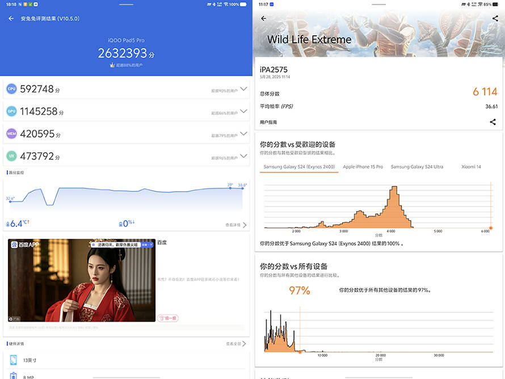Open 查看详情 for temperature monitoring
The height and width of the screenshot is (379, 505).
235,225
